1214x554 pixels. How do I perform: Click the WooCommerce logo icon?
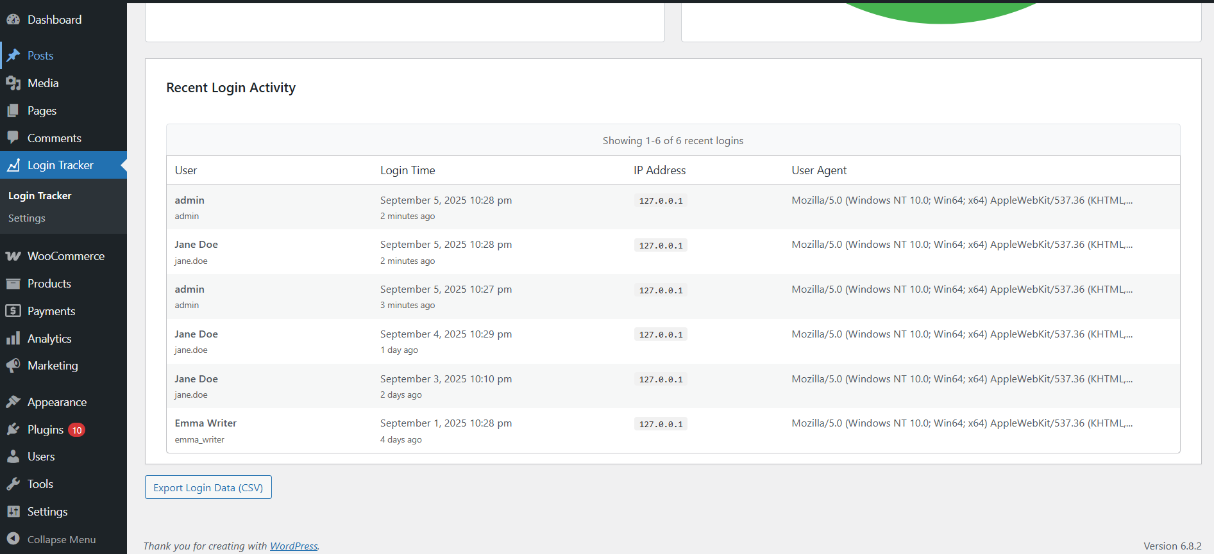(x=13, y=256)
